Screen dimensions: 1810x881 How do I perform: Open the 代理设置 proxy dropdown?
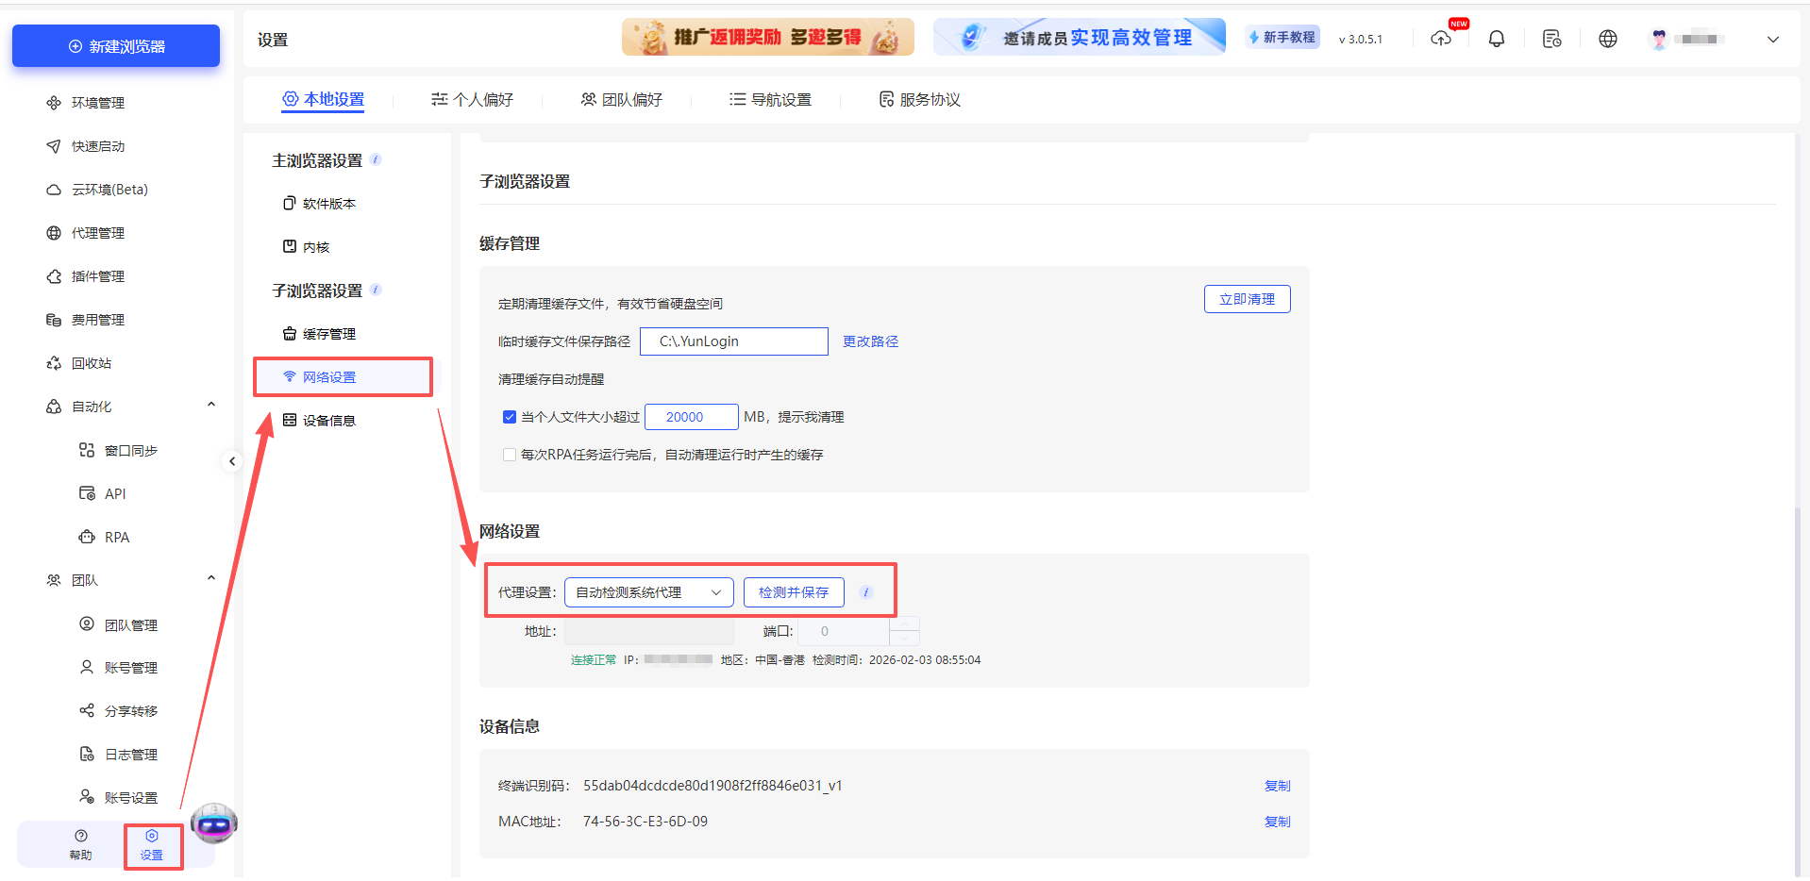[x=648, y=592]
